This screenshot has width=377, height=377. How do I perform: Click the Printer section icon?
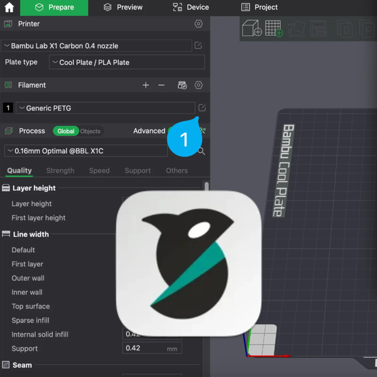click(8, 24)
